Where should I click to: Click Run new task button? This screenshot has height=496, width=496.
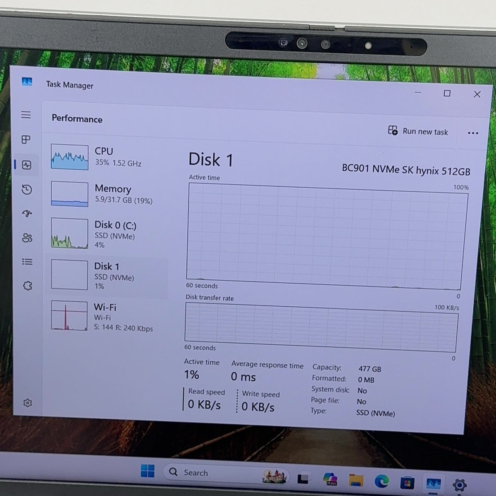click(418, 131)
